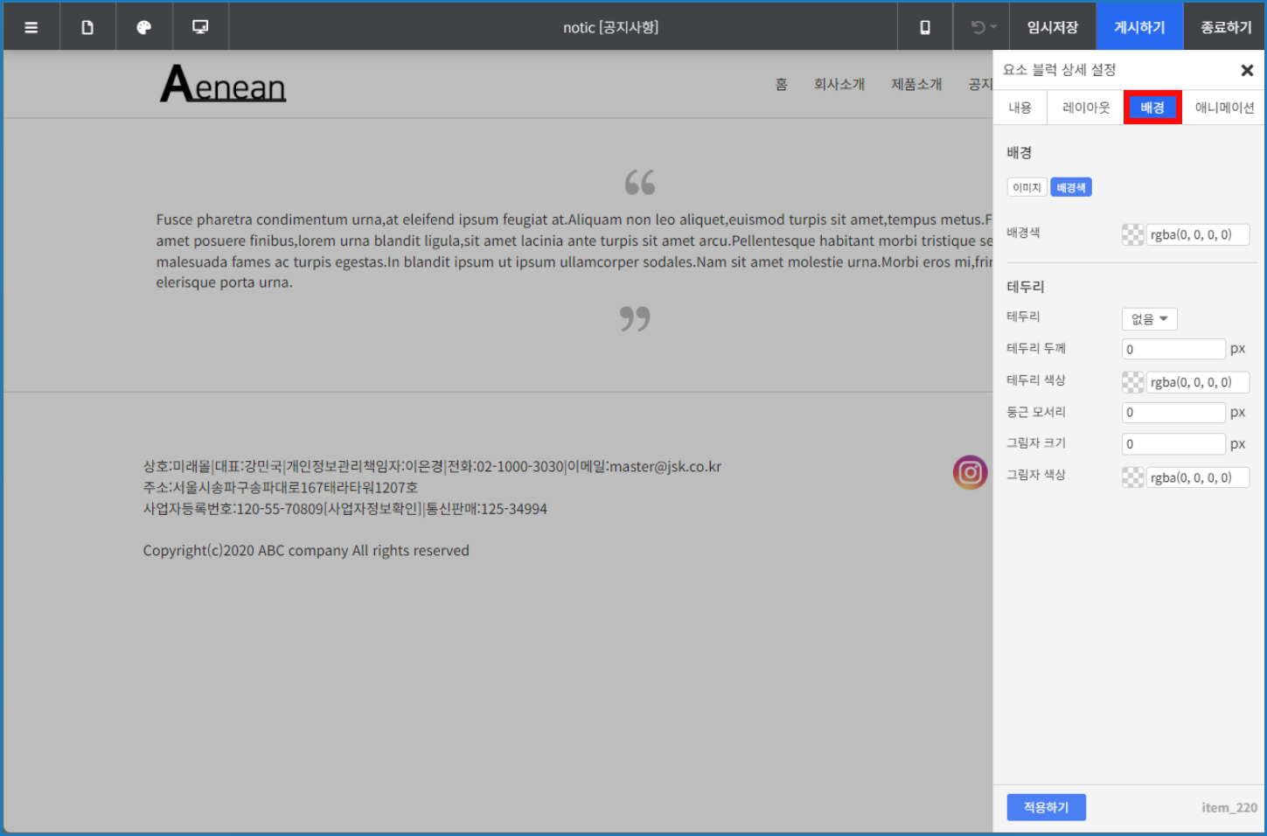Click the 임시저장 button
The image size is (1267, 836).
pos(1052,27)
